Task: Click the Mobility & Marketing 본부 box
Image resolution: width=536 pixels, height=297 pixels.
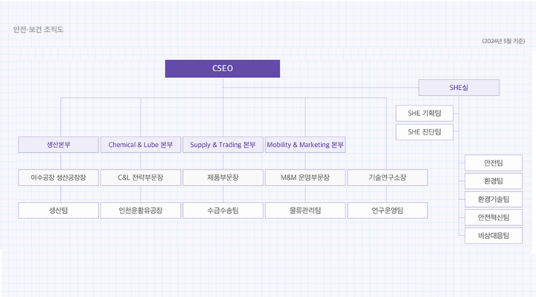Action: [x=305, y=144]
